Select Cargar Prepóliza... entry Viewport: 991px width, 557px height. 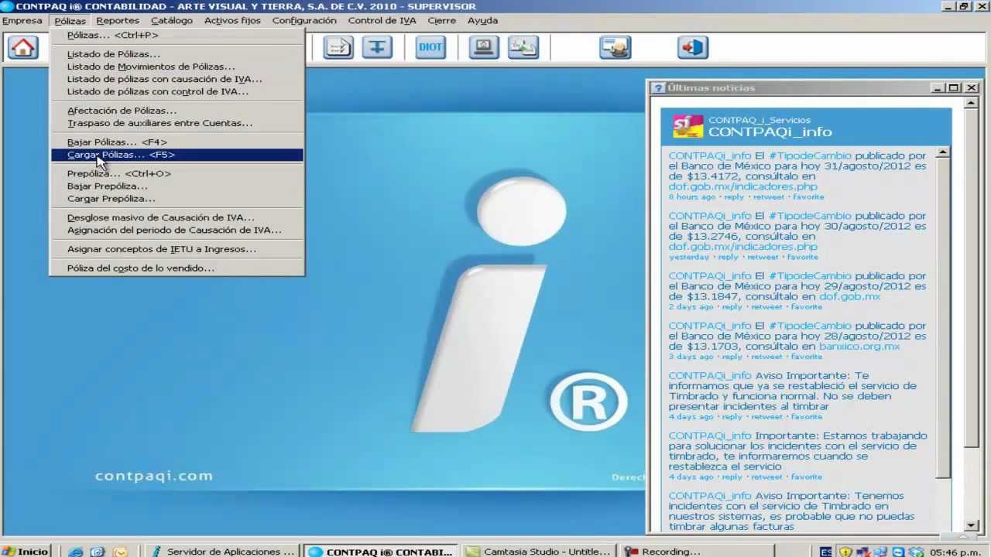[x=177, y=199]
